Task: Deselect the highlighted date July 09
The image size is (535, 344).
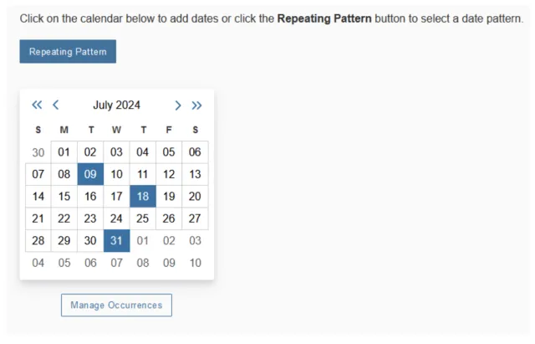Action: click(90, 175)
